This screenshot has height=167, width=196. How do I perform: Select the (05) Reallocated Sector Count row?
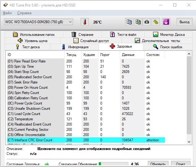[x=86, y=77]
